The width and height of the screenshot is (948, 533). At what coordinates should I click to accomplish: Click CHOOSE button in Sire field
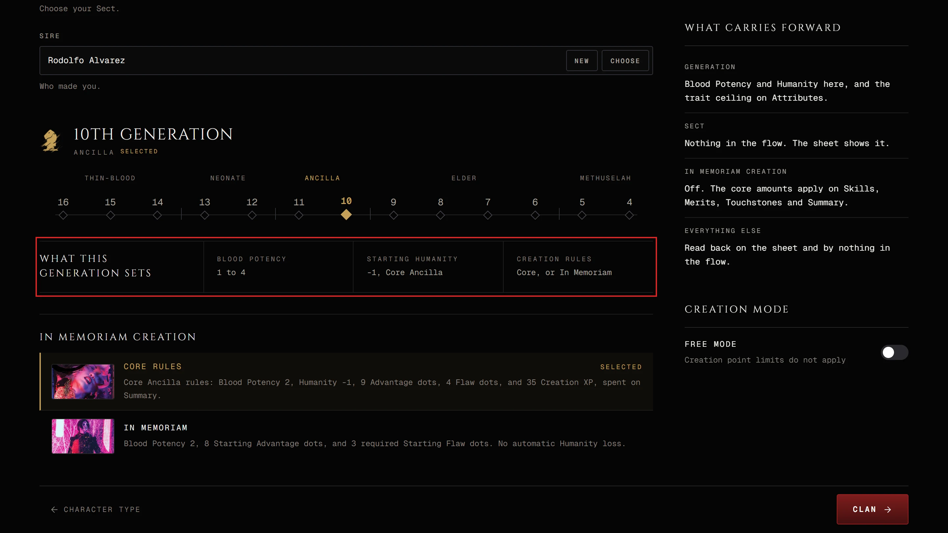click(x=625, y=61)
